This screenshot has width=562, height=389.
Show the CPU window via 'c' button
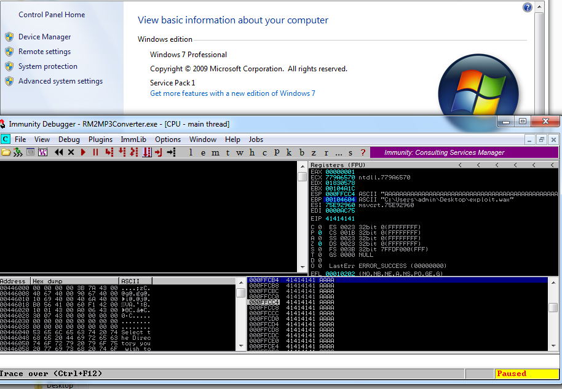264,152
